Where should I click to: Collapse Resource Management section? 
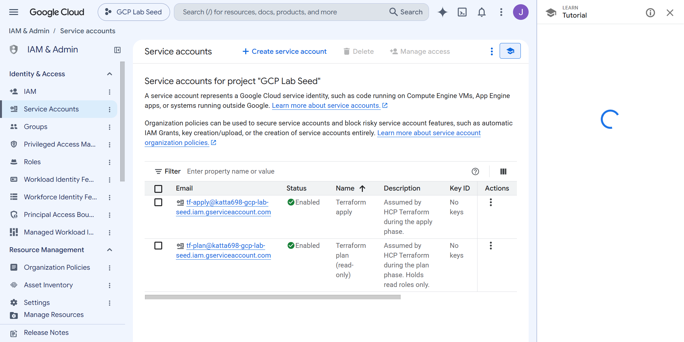[x=109, y=250]
